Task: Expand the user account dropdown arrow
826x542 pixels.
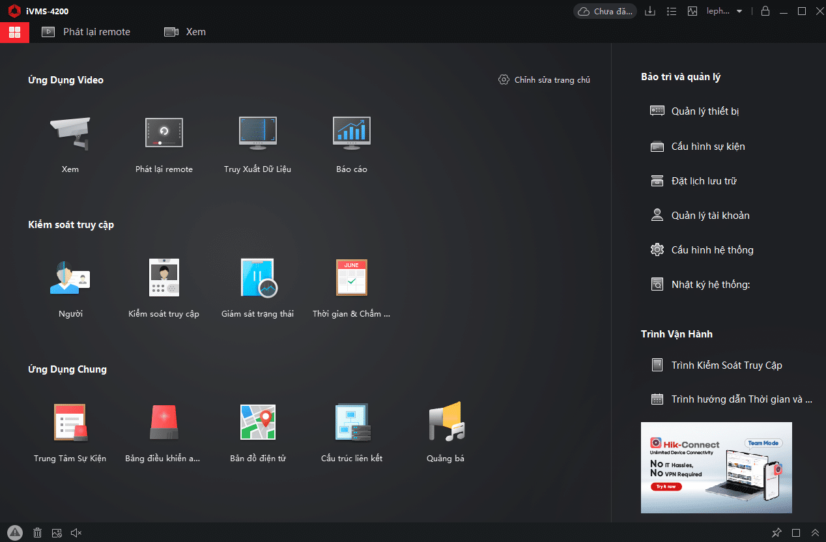Action: pyautogui.click(x=739, y=11)
